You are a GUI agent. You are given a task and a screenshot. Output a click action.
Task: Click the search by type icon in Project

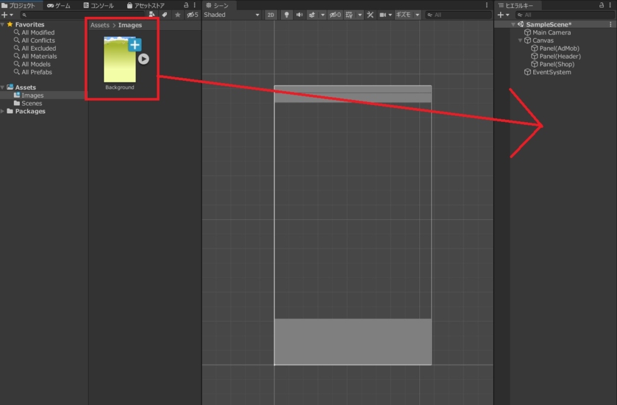point(152,14)
